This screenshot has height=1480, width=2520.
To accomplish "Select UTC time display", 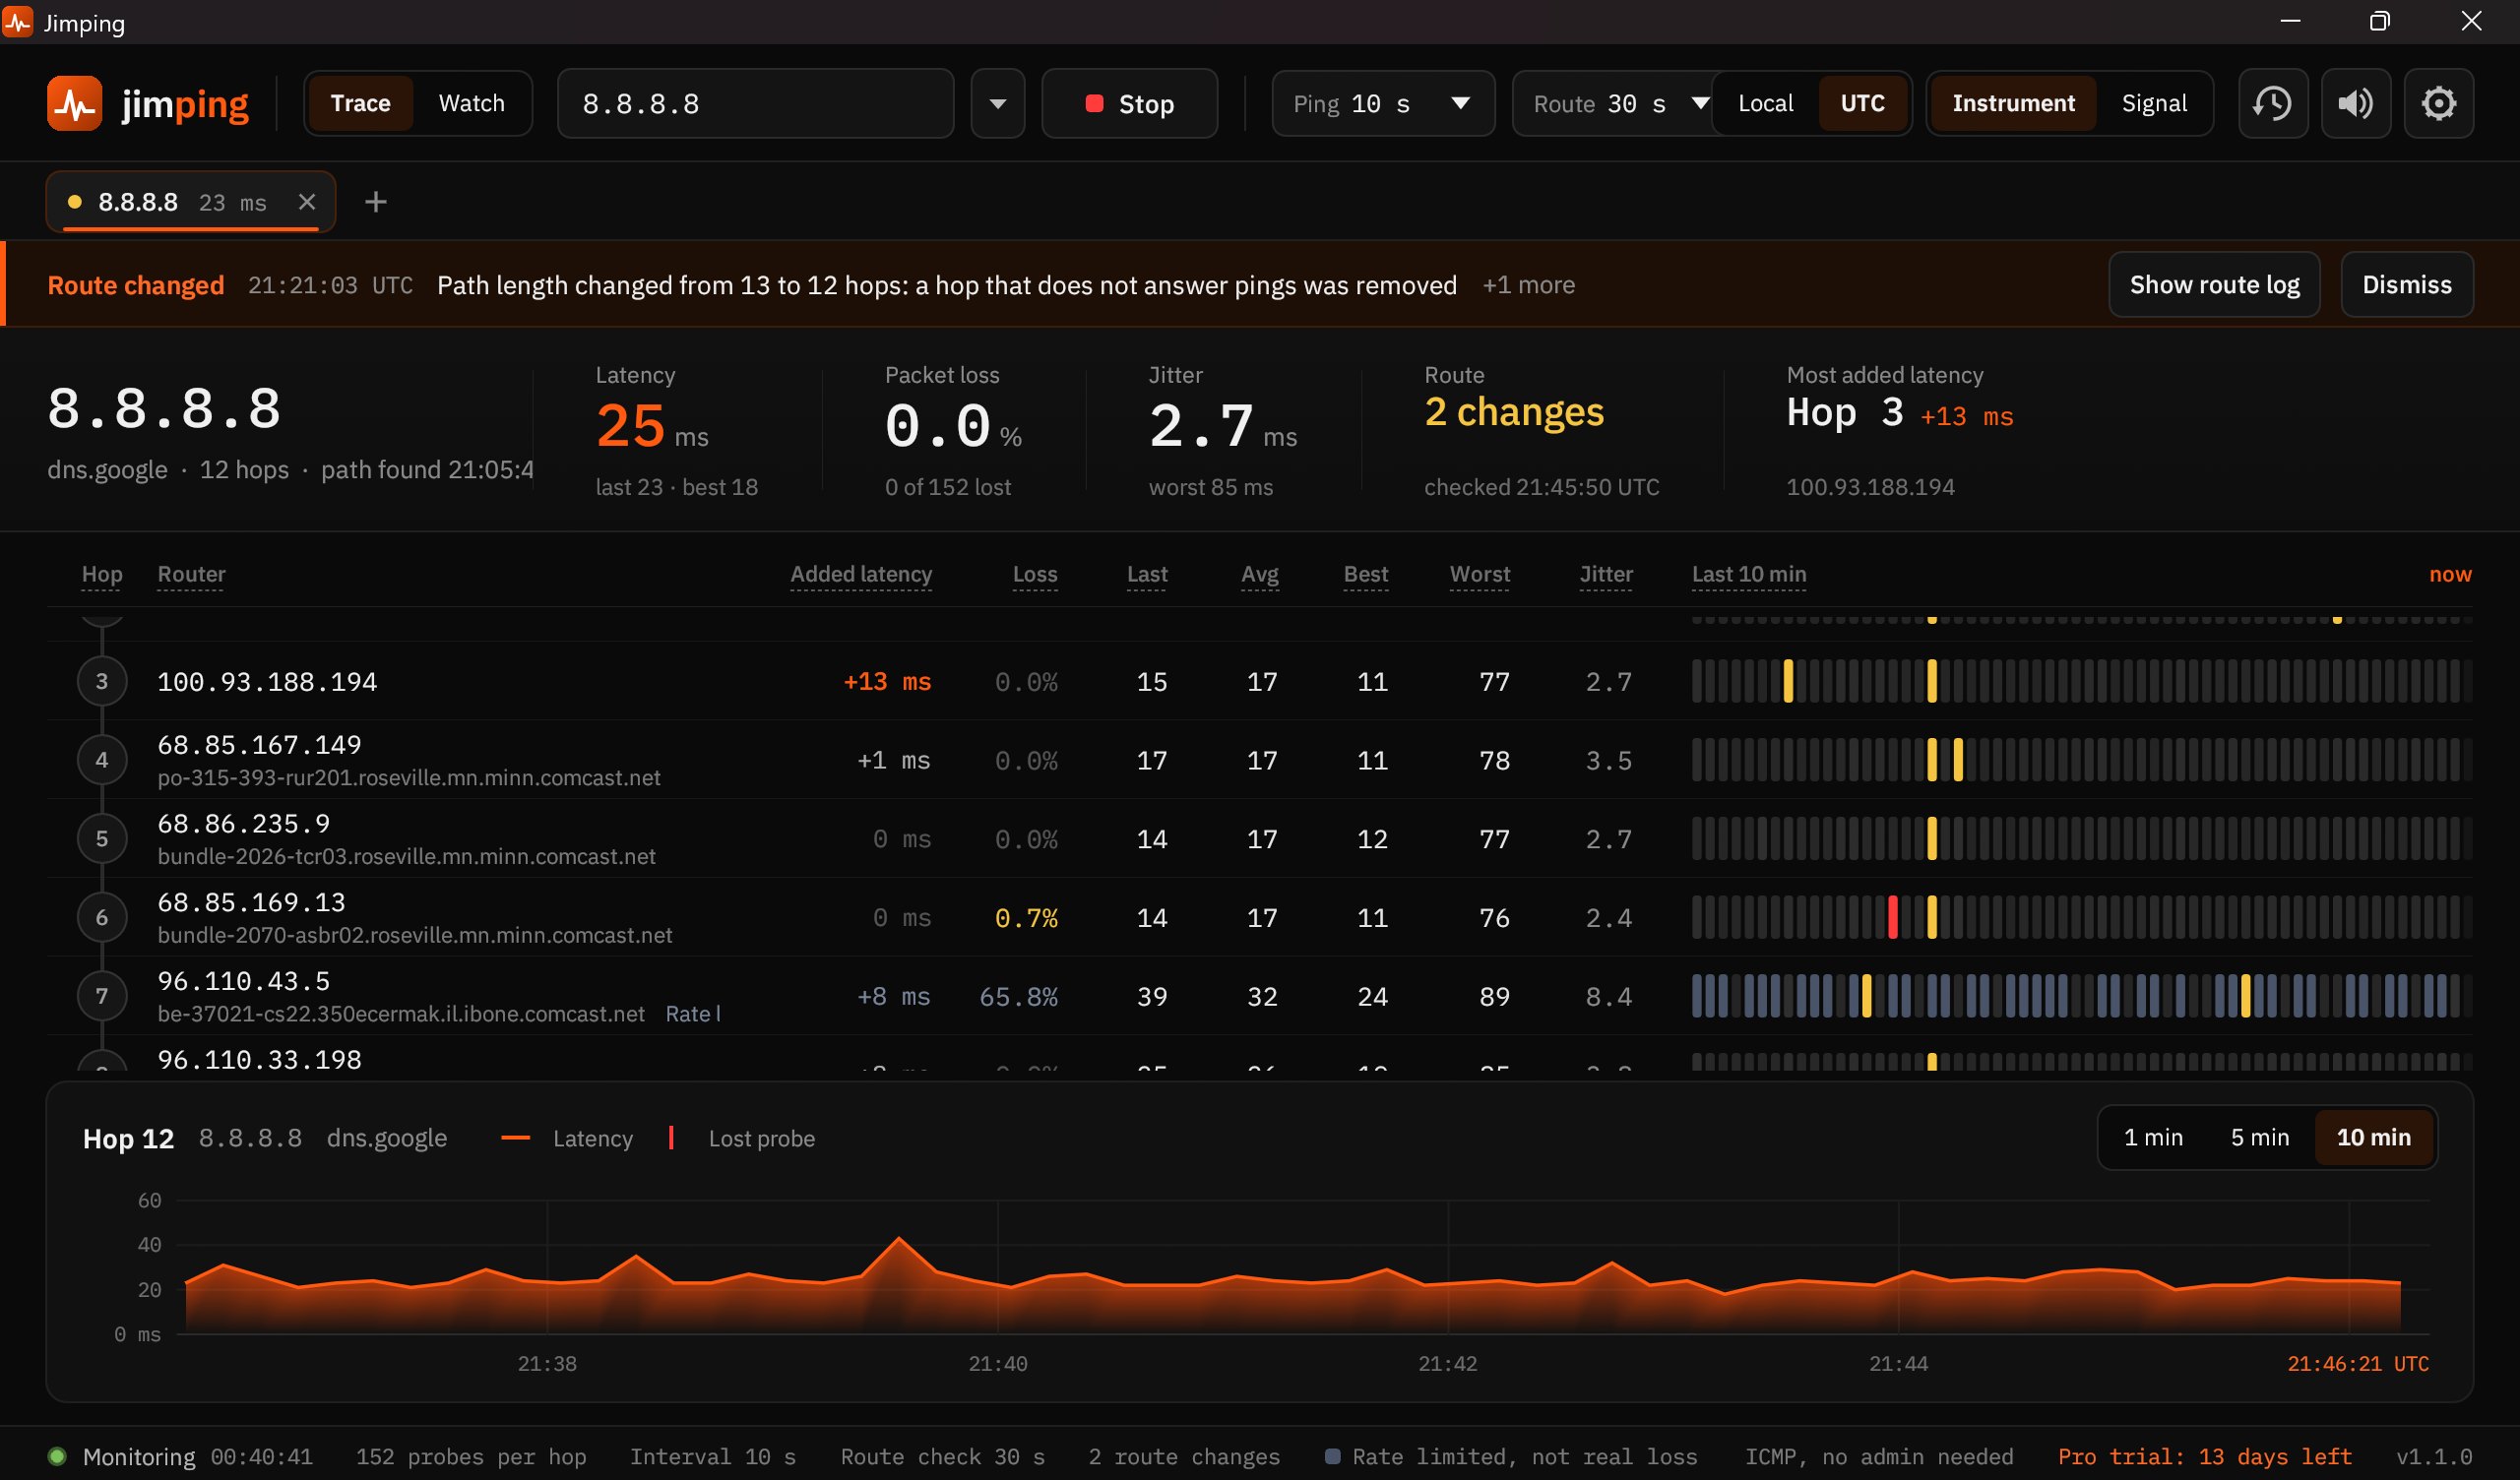I will (1862, 103).
